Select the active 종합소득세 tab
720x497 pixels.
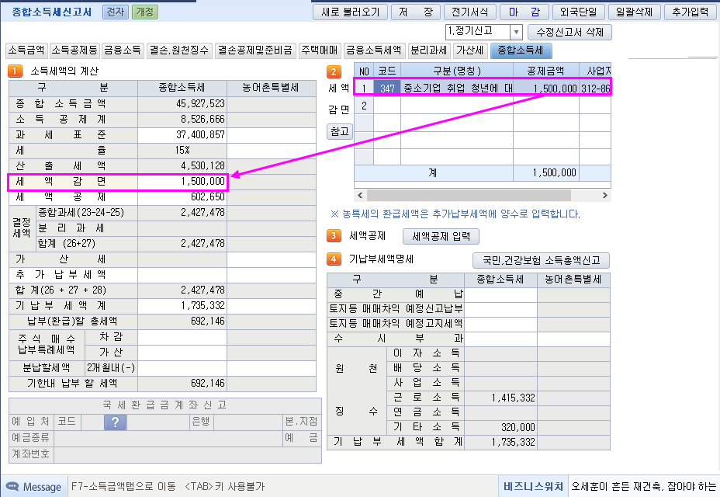pyautogui.click(x=521, y=50)
